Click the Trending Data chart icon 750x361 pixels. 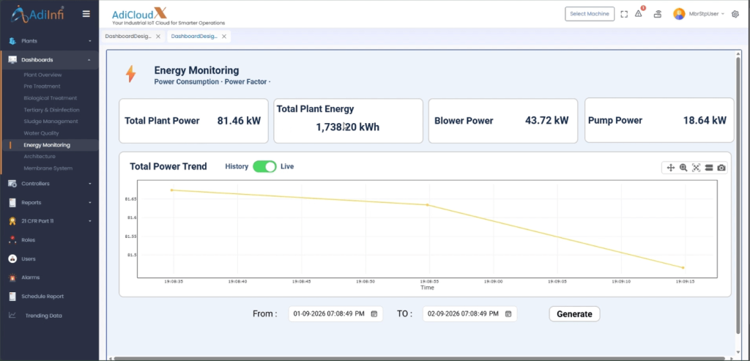[12, 316]
